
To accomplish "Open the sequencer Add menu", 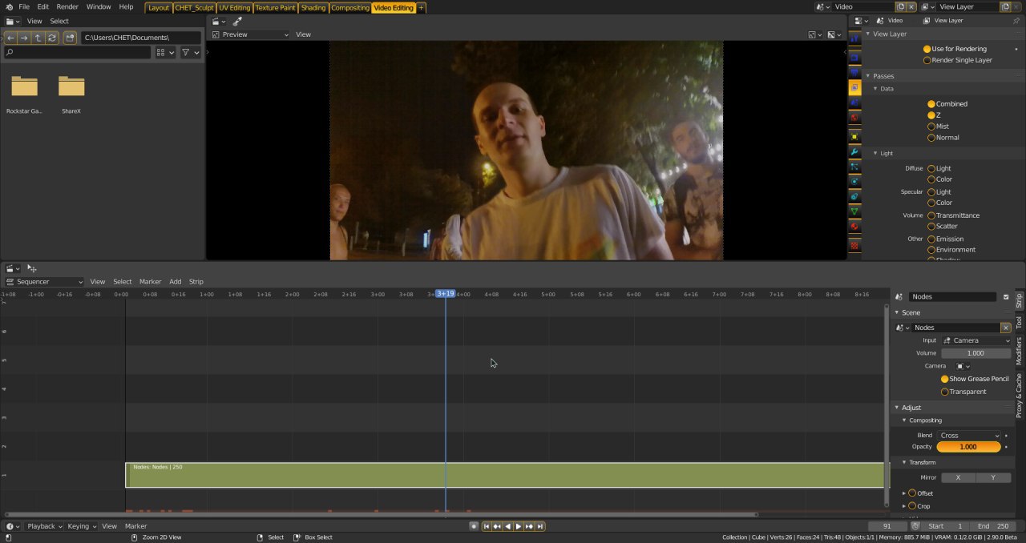I will [x=175, y=282].
